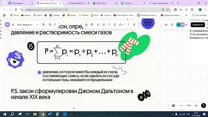208x117 pixels.
Task: Open the Музыка bookmark
Action: [83, 15]
